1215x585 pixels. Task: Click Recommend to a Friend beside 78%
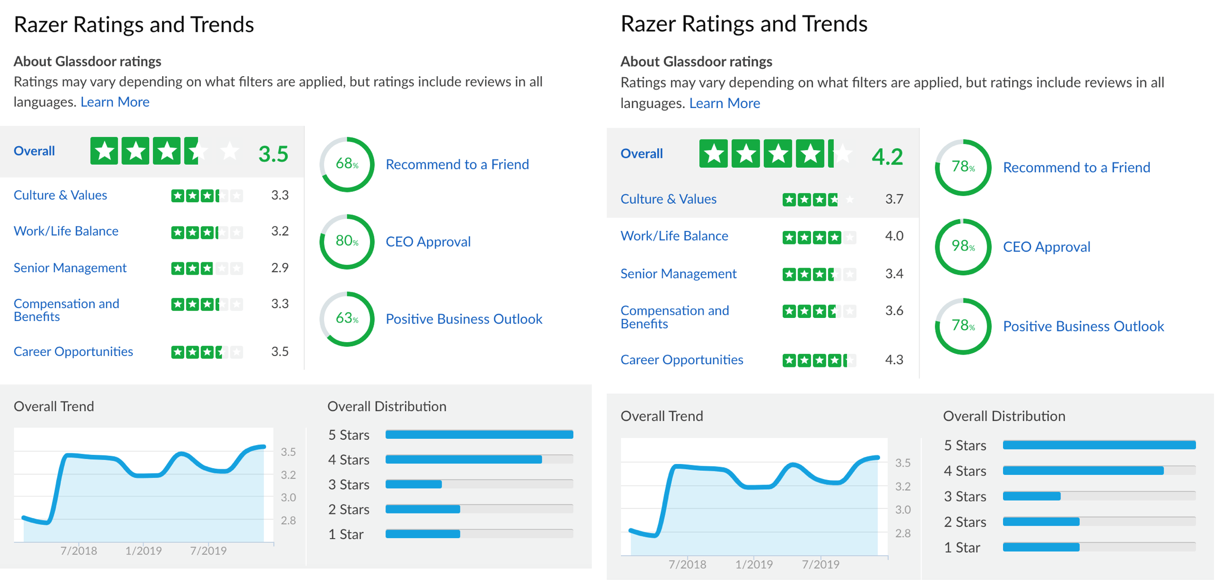tap(1077, 168)
